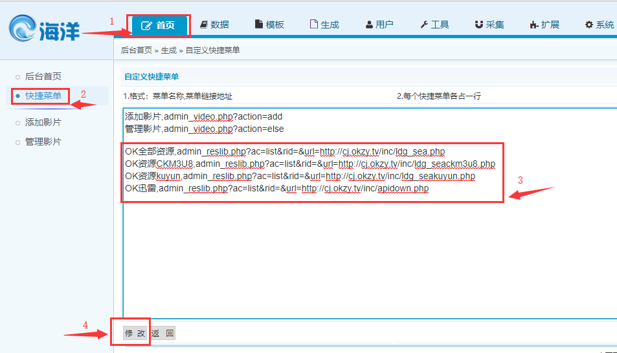Click the OK资源kuyun line

click(300, 176)
